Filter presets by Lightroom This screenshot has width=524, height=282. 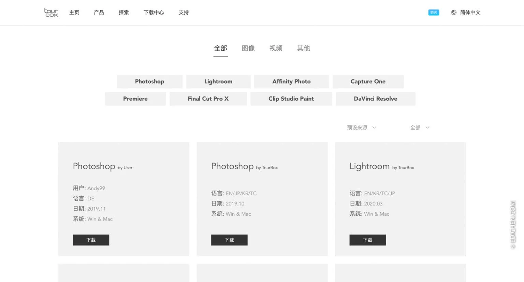218,82
